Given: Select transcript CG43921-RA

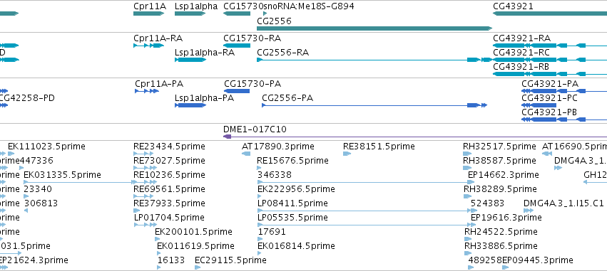Looking at the screenshot, I should [521, 38].
